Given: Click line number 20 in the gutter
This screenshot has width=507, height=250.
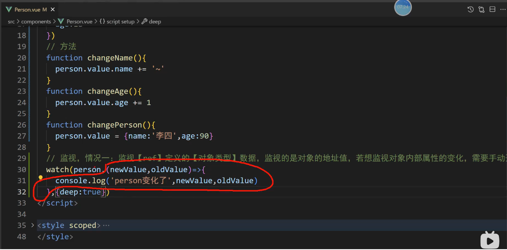Looking at the screenshot, I should (x=21, y=58).
